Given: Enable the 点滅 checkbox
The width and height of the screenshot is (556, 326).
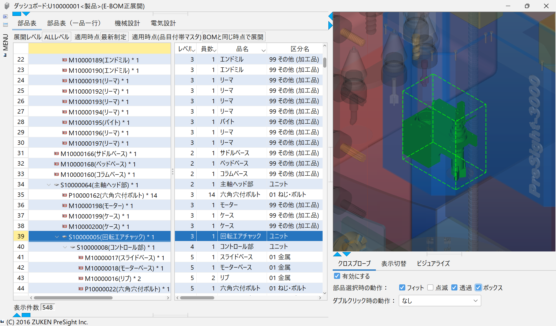Looking at the screenshot, I should (x=430, y=288).
